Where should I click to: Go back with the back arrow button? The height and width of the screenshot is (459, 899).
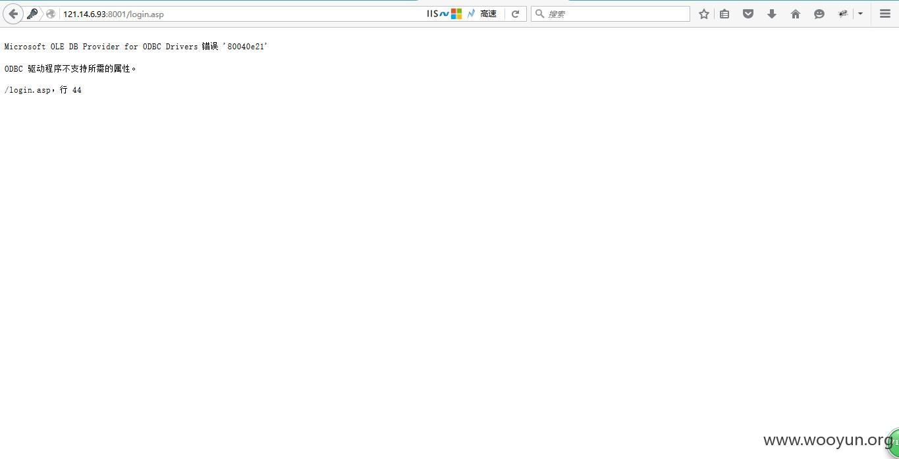coord(13,14)
